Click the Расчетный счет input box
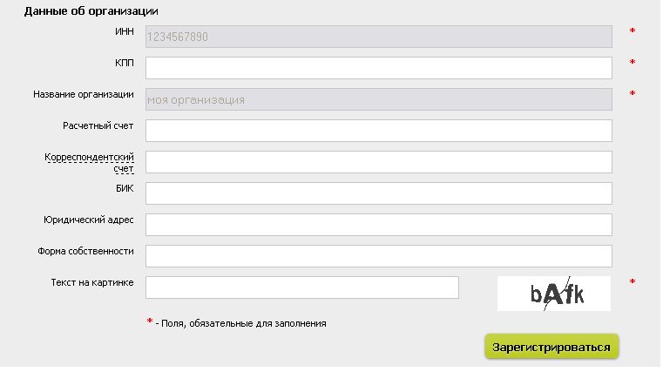Screen dimensions: 663x372 [379, 131]
